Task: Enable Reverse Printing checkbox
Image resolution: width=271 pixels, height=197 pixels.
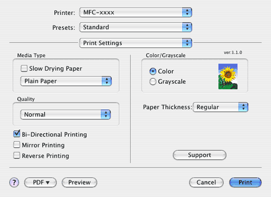Action: pos(17,155)
